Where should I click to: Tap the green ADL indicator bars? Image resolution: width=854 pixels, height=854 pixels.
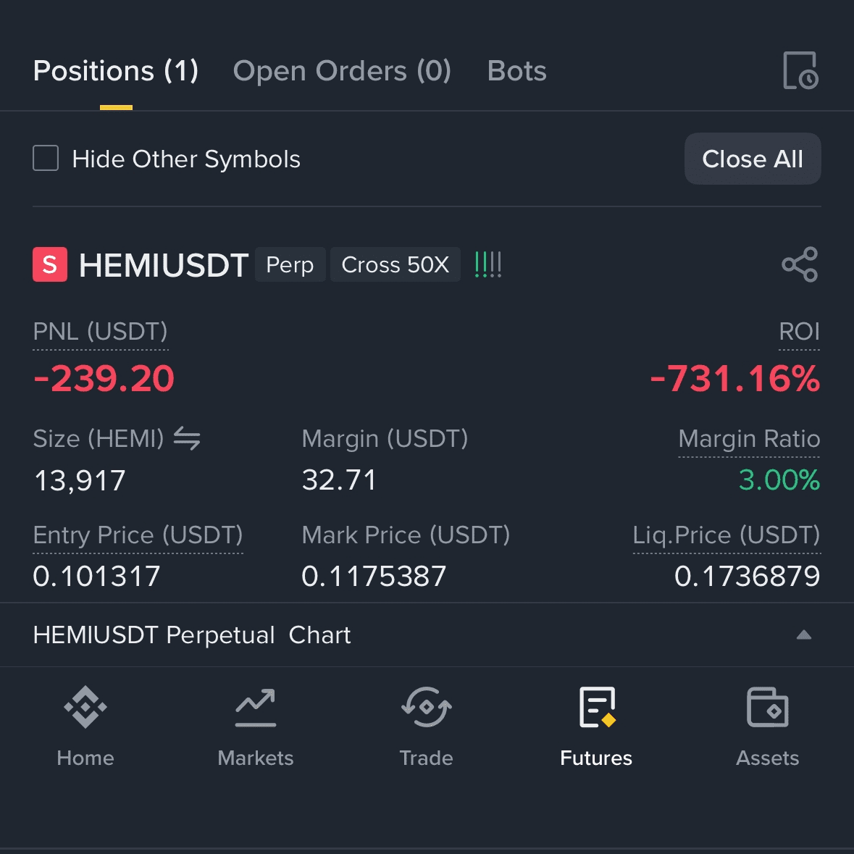point(488,264)
